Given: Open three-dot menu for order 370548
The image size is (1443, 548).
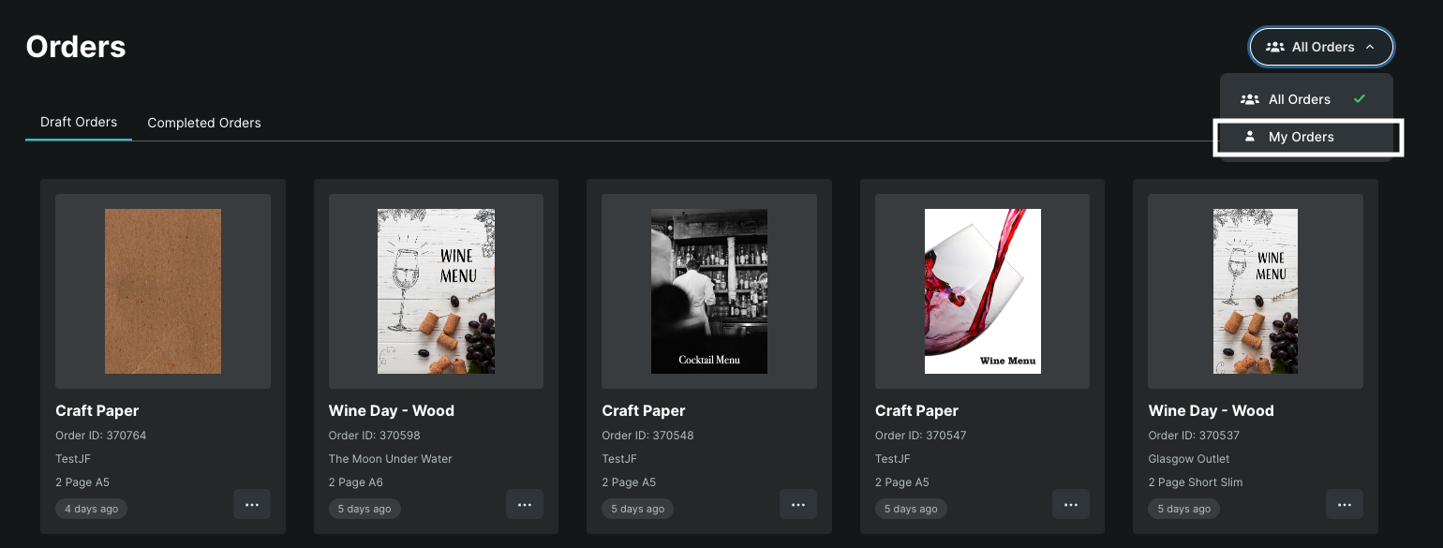Looking at the screenshot, I should 798,504.
